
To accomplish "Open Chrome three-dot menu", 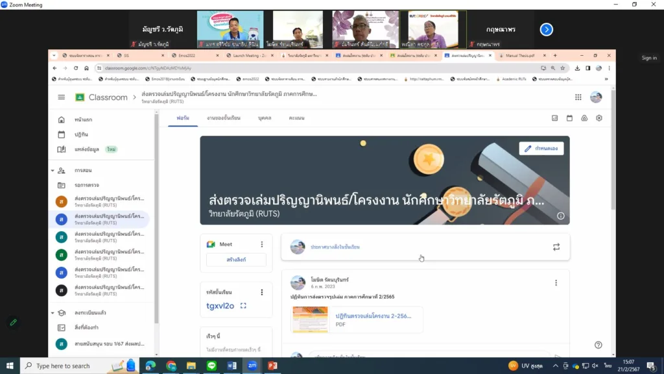I will point(610,68).
